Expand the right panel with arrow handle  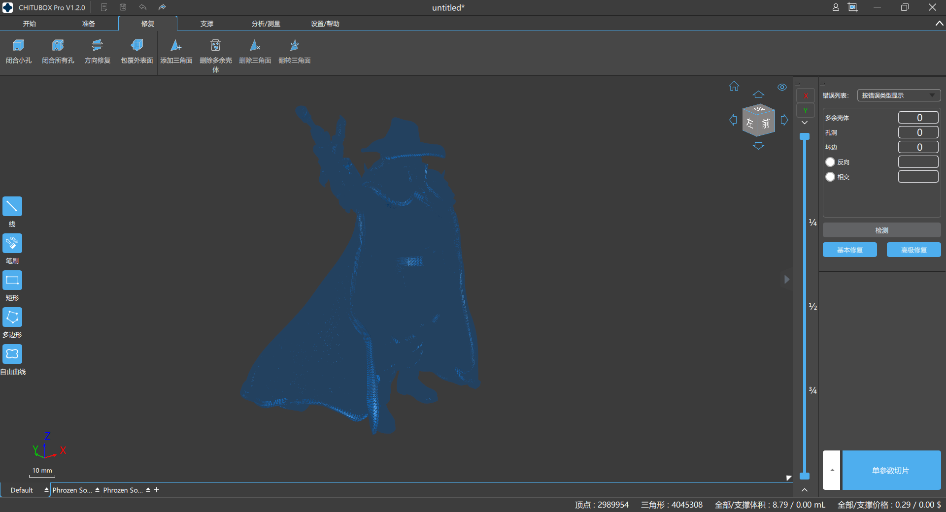click(x=787, y=279)
